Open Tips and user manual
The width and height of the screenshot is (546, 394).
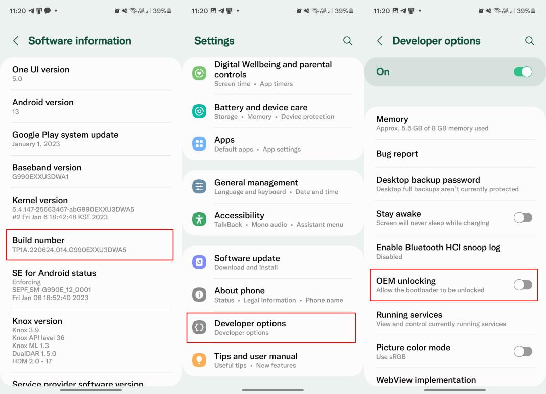pyautogui.click(x=272, y=360)
